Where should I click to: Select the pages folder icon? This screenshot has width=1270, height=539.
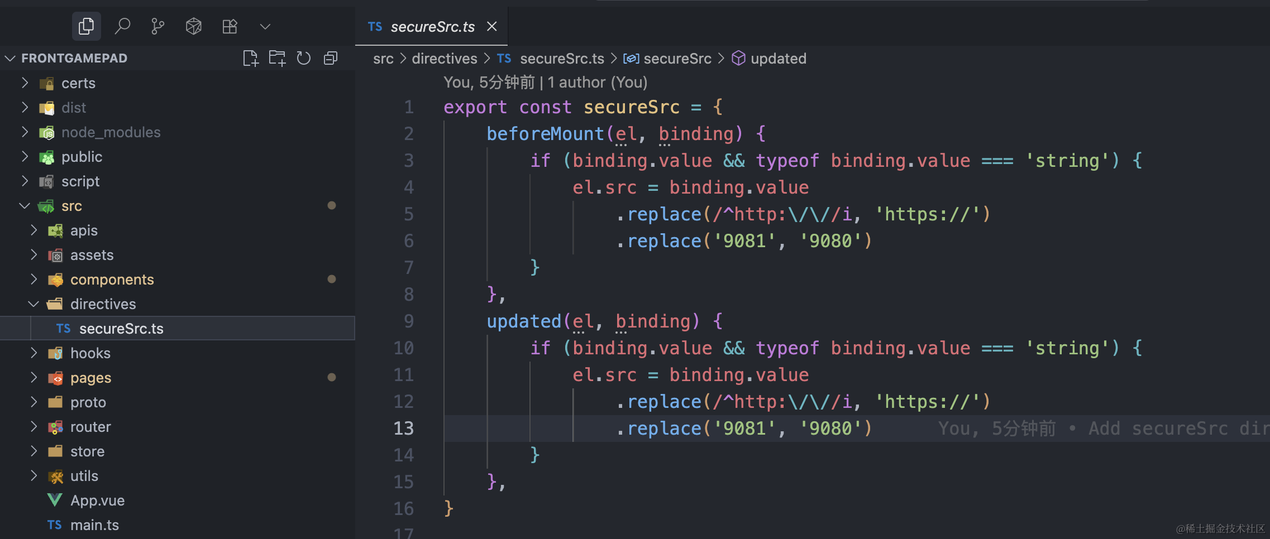tap(56, 378)
